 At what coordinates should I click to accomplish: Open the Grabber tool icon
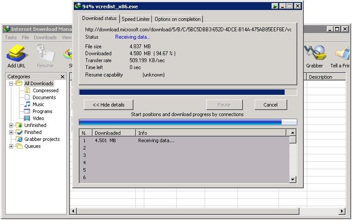pyautogui.click(x=315, y=53)
